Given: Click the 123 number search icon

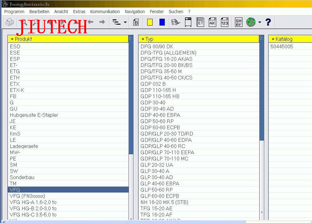Looking at the screenshot, I should [225, 22].
